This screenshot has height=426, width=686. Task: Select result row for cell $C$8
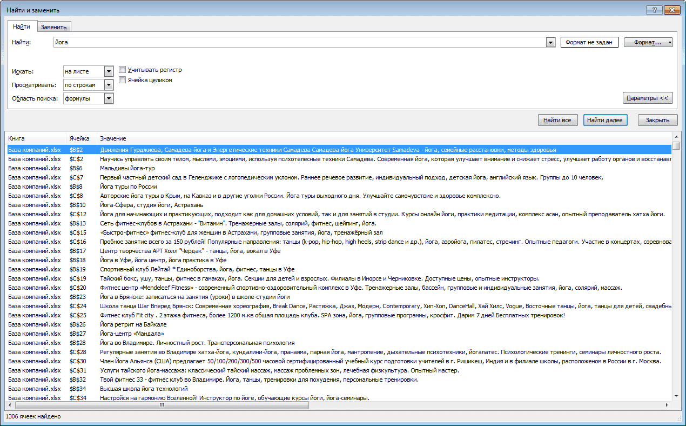[x=339, y=196]
